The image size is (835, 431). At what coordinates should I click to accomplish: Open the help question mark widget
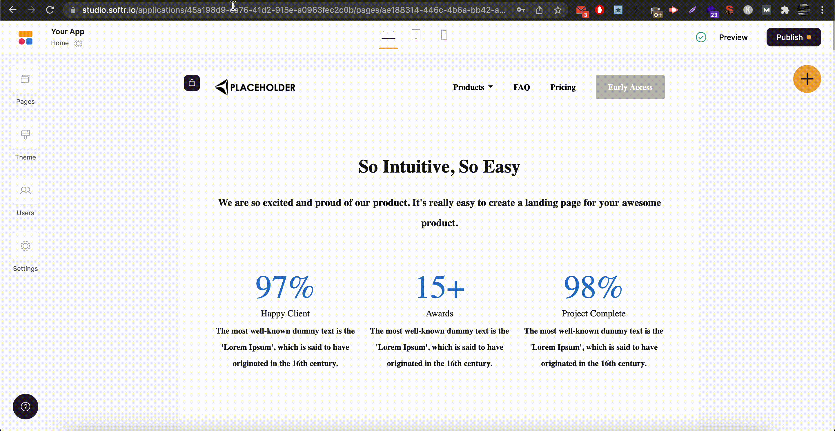(25, 406)
